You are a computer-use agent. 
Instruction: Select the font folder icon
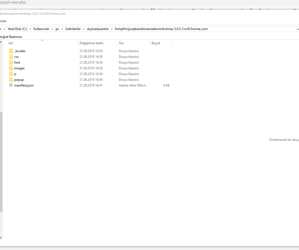click(x=11, y=63)
